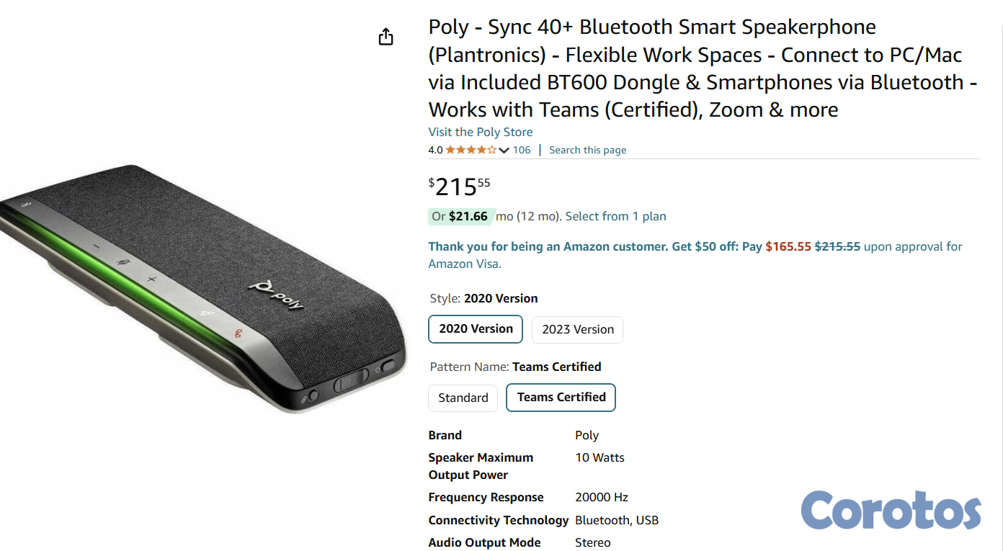The image size is (1003, 551).
Task: Click the share icon above the product title
Action: click(x=385, y=36)
